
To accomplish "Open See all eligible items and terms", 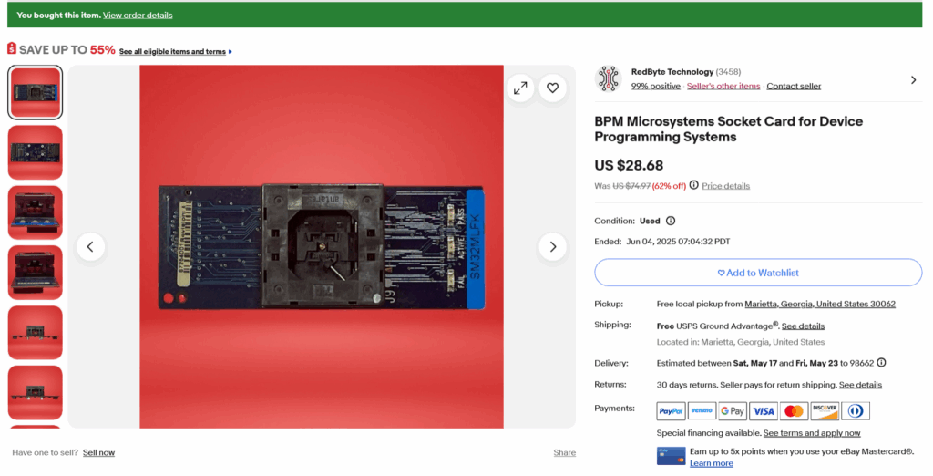I will (172, 52).
